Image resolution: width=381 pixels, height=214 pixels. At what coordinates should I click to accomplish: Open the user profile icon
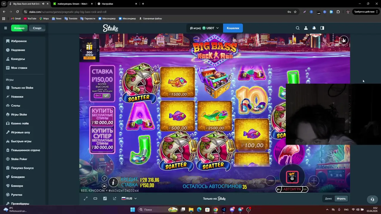pyautogui.click(x=306, y=28)
